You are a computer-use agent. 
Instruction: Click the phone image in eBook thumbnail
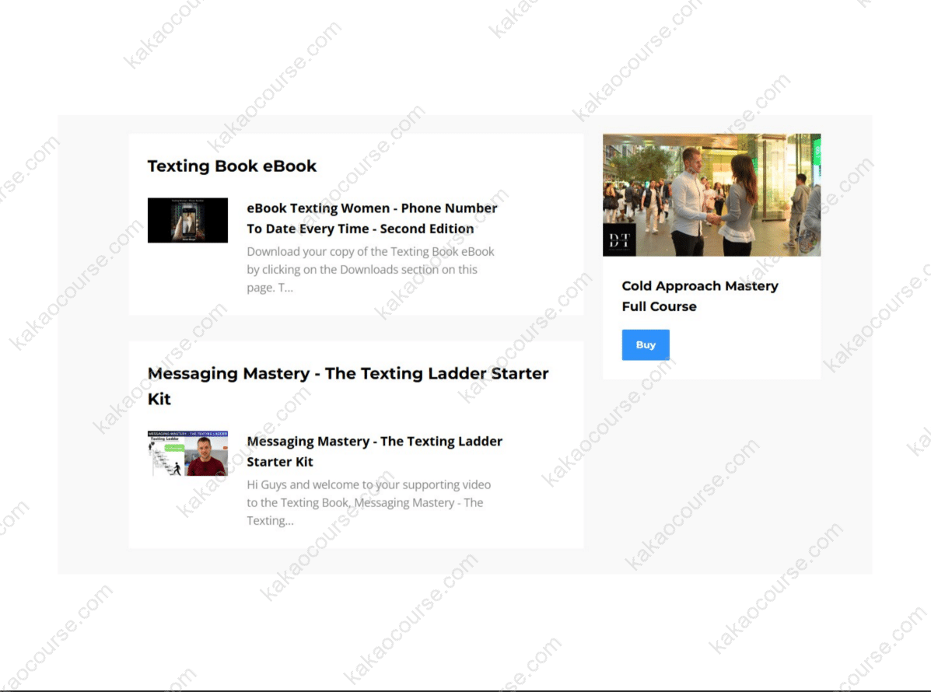[x=187, y=220]
